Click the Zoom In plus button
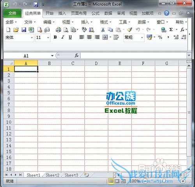 tap(183, 181)
